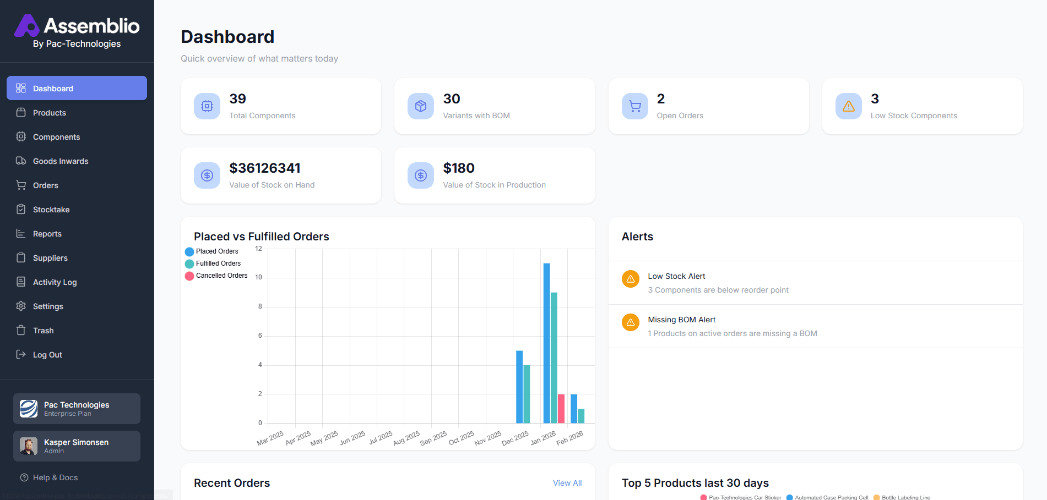The height and width of the screenshot is (500, 1047).
Task: Open the Missing BOM Alert entry
Action: coord(815,326)
